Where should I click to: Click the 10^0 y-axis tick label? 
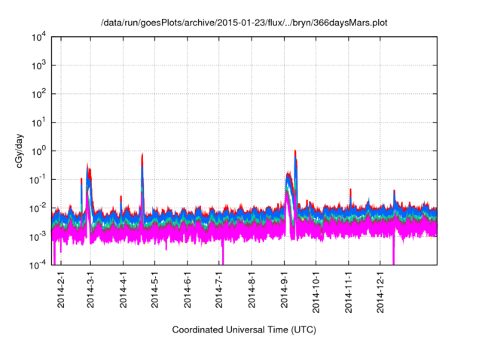click(x=39, y=150)
